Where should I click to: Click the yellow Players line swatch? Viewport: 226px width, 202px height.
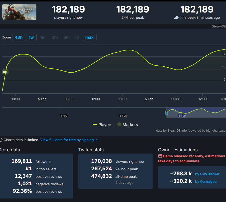click(x=95, y=125)
